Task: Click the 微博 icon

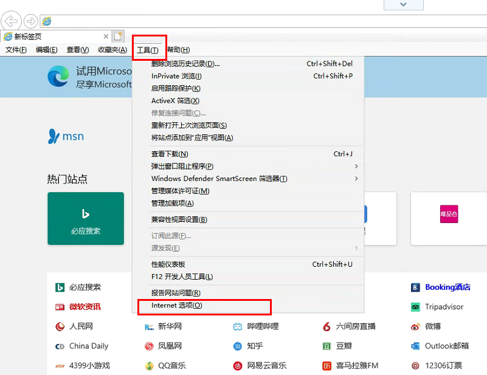Action: tap(415, 326)
